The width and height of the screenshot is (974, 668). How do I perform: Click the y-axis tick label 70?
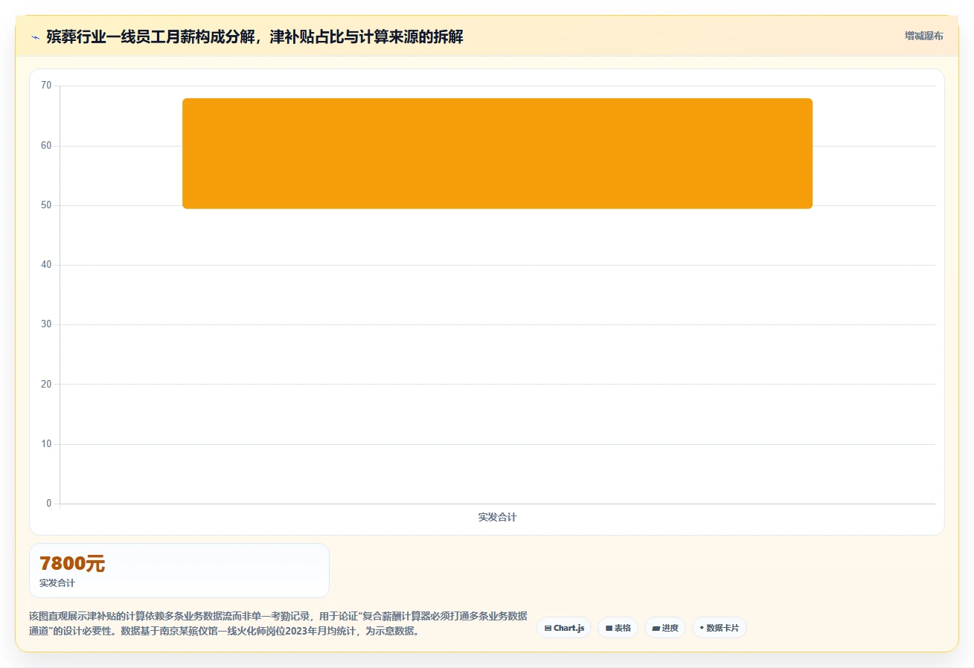click(46, 86)
